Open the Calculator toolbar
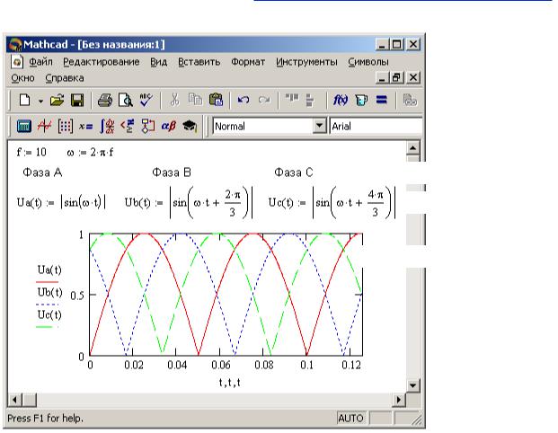Image resolution: width=558 pixels, height=433 pixels. [x=24, y=126]
